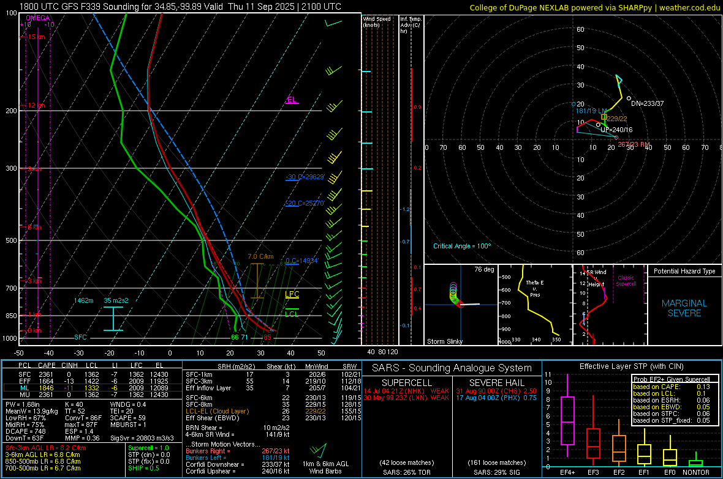
Task: Click the Eff Inflow Layer row
Action: pyautogui.click(x=273, y=388)
